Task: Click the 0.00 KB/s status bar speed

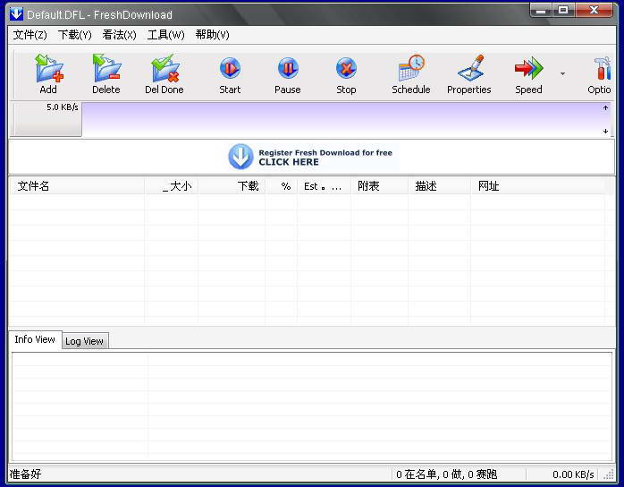Action: click(x=573, y=474)
